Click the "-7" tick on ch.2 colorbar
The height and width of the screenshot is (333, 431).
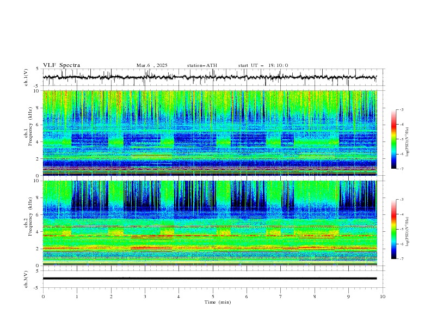coord(401,259)
